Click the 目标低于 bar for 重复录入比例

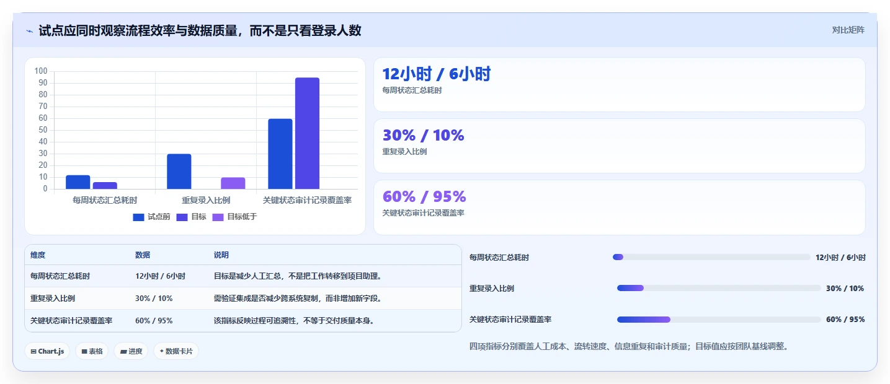tap(233, 183)
